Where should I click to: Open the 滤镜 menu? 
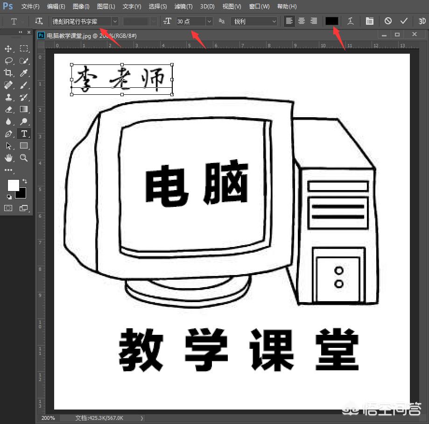(x=183, y=6)
